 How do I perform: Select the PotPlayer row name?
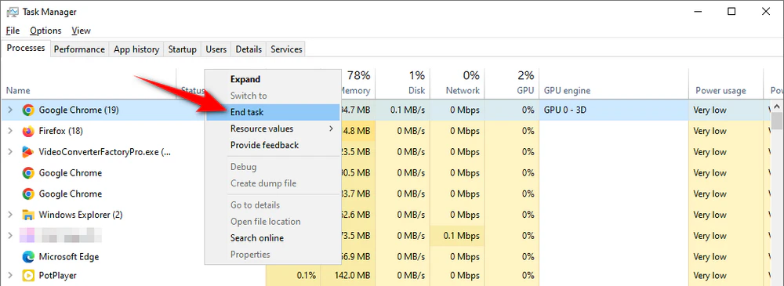pyautogui.click(x=57, y=276)
